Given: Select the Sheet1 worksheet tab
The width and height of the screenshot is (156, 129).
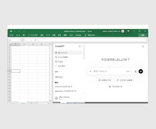Looking at the screenshot, I should (x=23, y=103).
